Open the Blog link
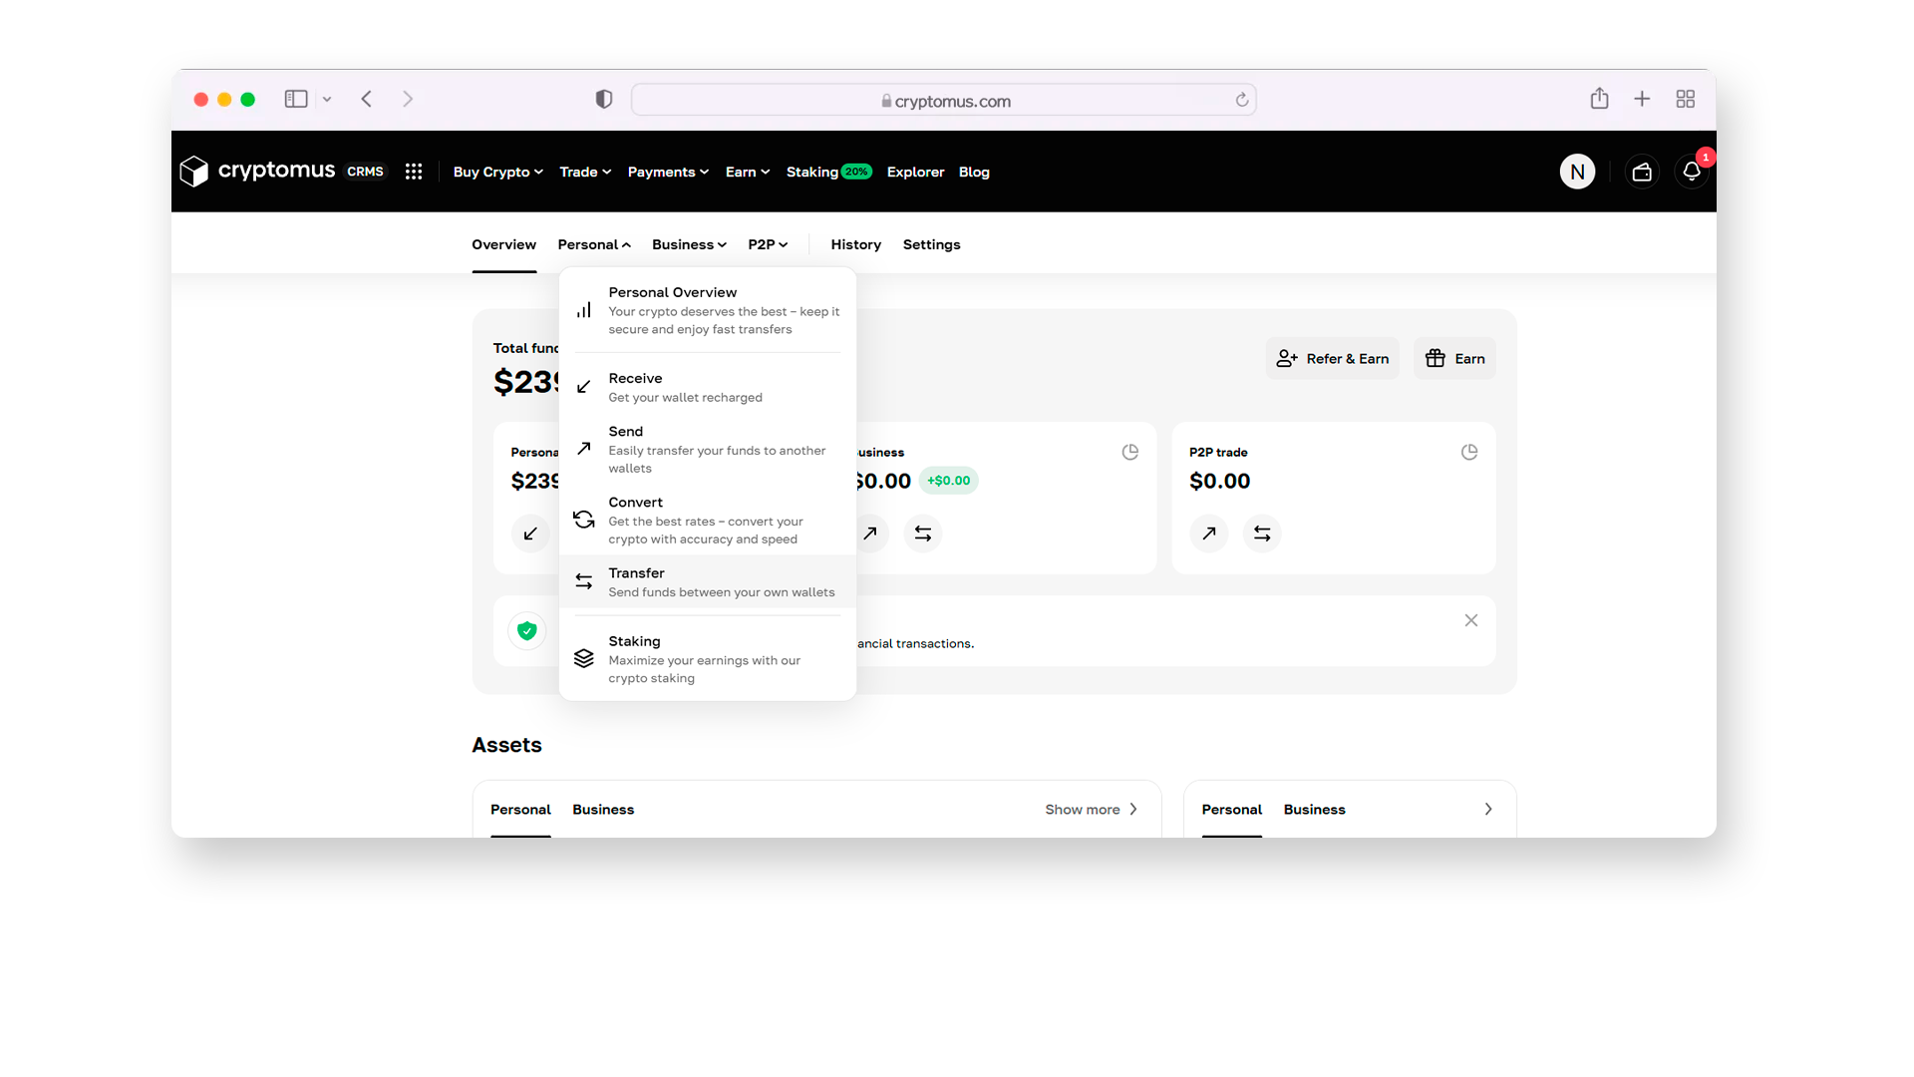This screenshot has height=1077, width=1914. click(974, 172)
